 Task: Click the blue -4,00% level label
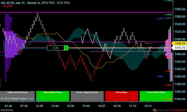pyautogui.click(x=159, y=77)
